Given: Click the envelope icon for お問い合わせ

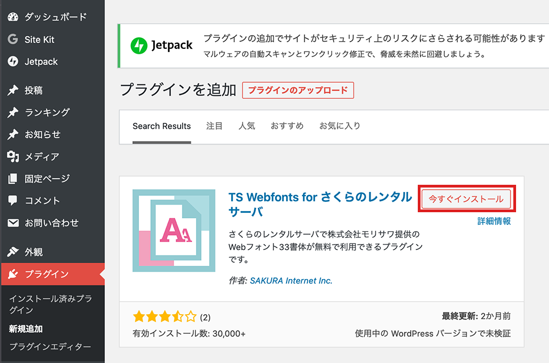Looking at the screenshot, I should tap(13, 223).
